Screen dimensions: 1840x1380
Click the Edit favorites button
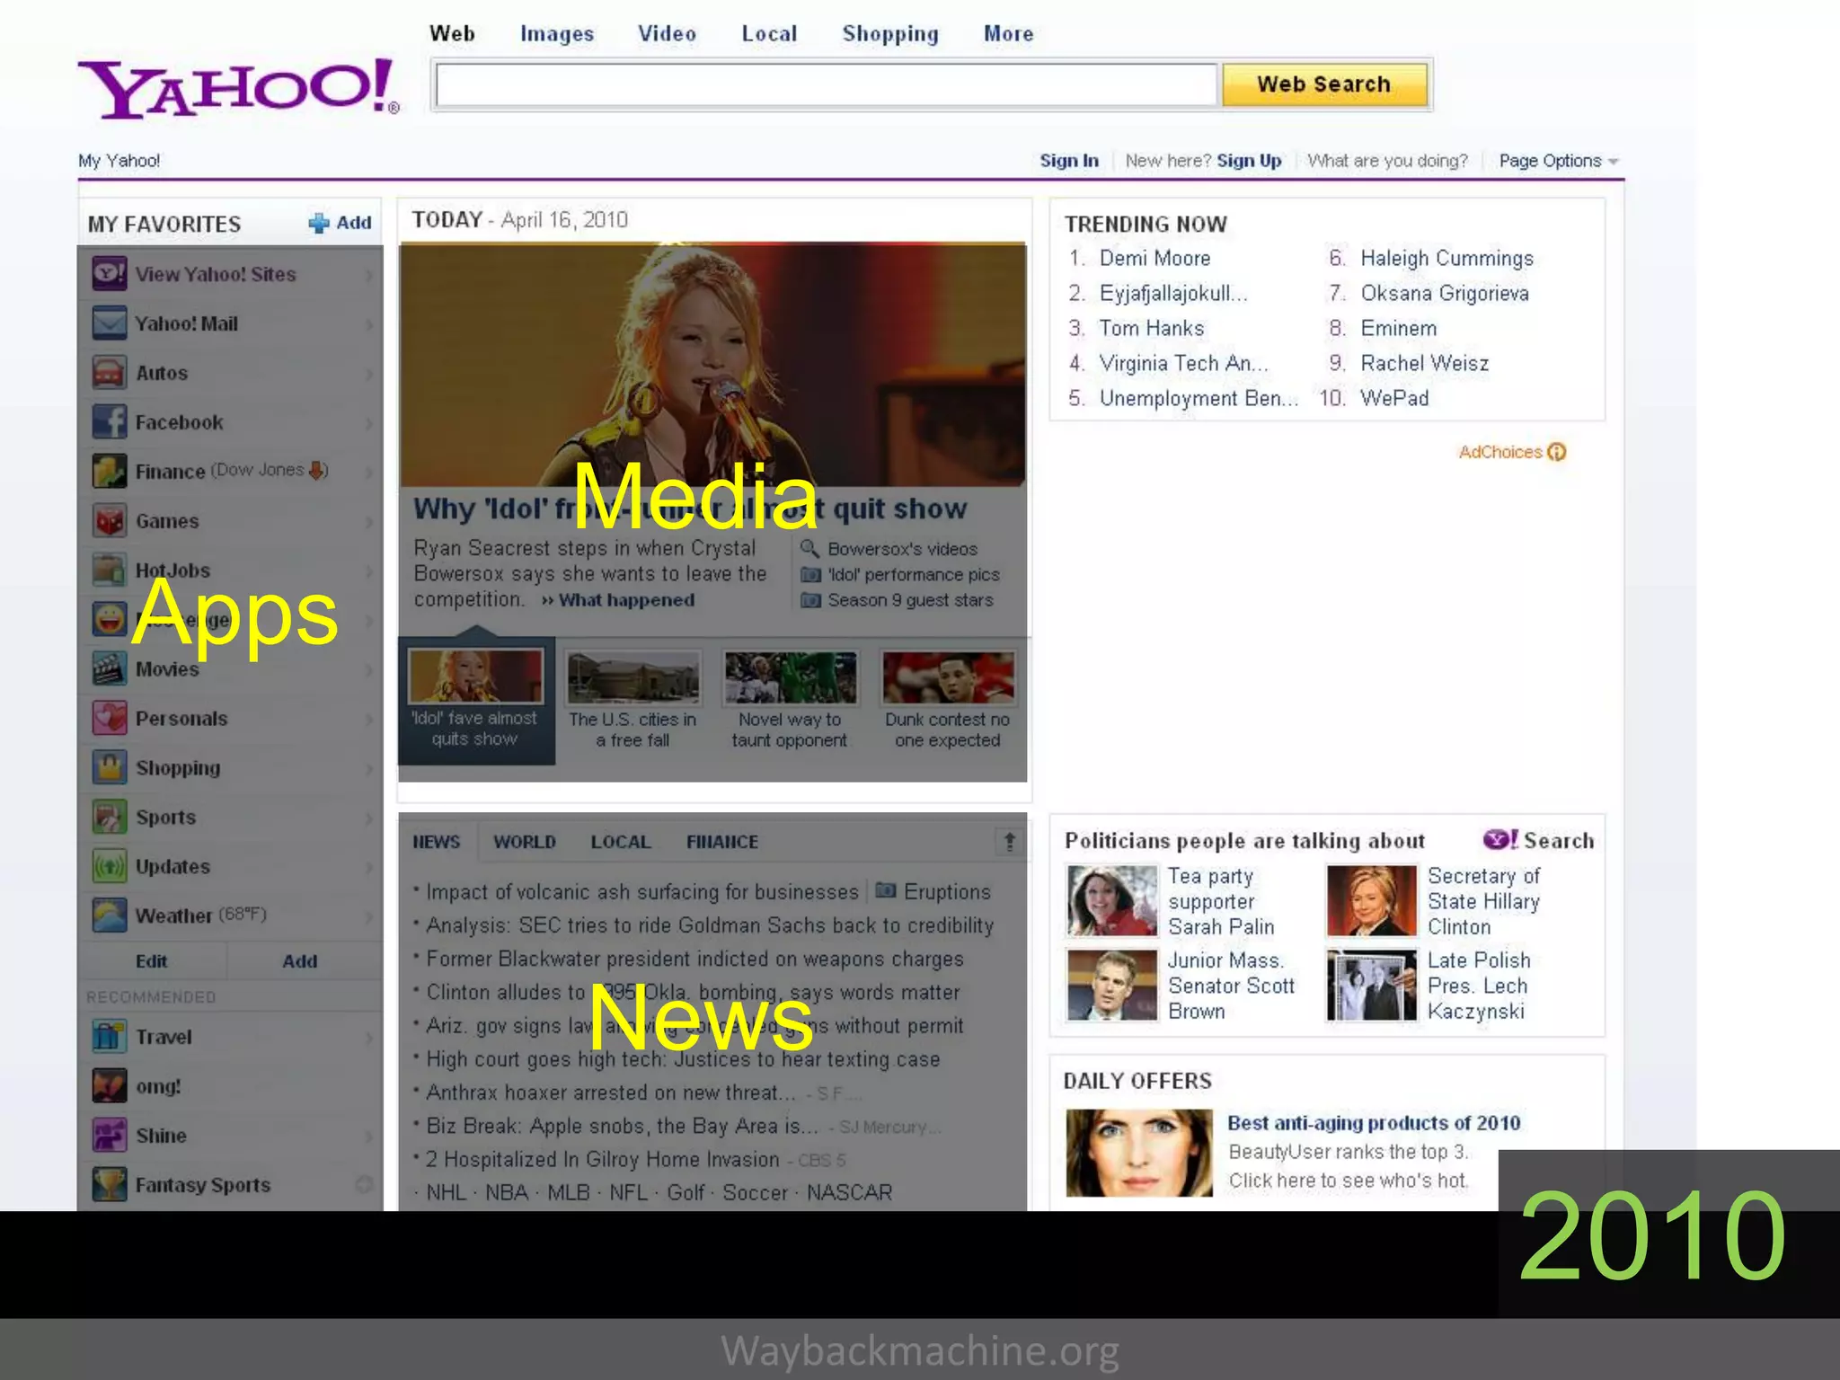coord(151,961)
